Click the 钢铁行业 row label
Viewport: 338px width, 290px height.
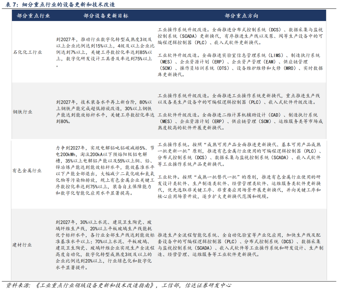point(23,112)
